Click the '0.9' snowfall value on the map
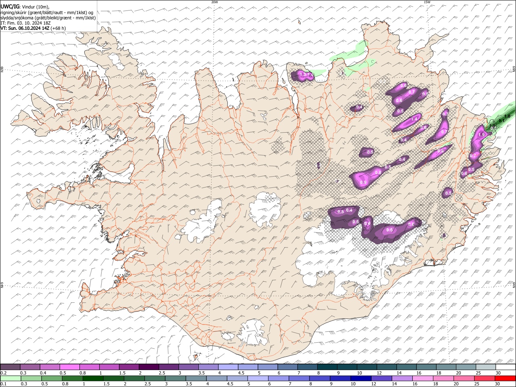Image resolution: width=516 pixels, height=387 pixels. tap(363, 183)
